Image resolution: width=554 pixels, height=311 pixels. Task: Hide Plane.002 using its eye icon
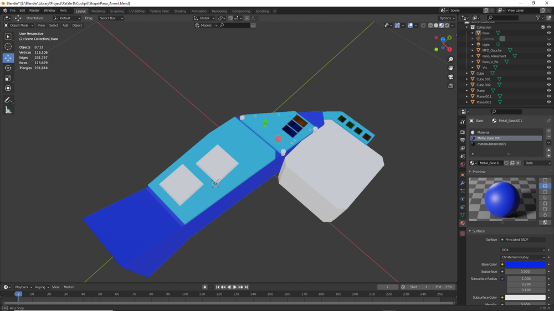pos(549,102)
